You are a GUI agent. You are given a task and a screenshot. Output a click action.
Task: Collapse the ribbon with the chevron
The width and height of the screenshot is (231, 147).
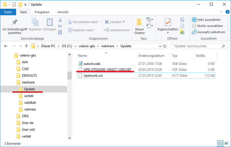point(221,12)
